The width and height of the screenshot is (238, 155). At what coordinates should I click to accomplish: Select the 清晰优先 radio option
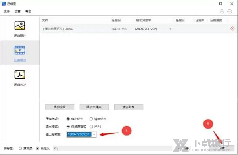tap(91, 119)
